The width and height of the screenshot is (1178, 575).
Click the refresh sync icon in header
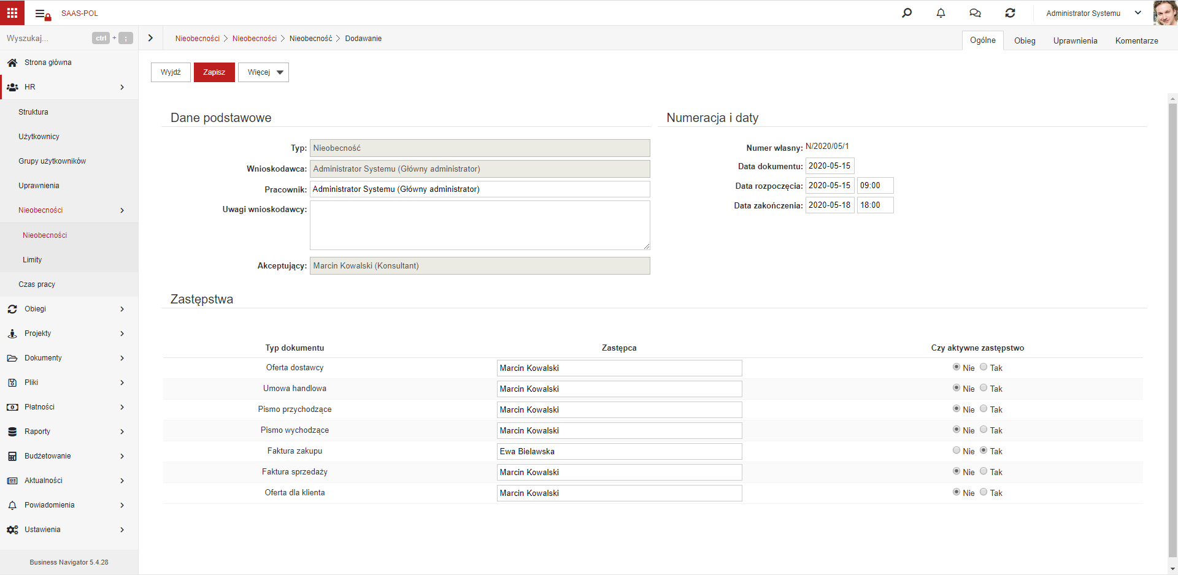coord(1010,13)
